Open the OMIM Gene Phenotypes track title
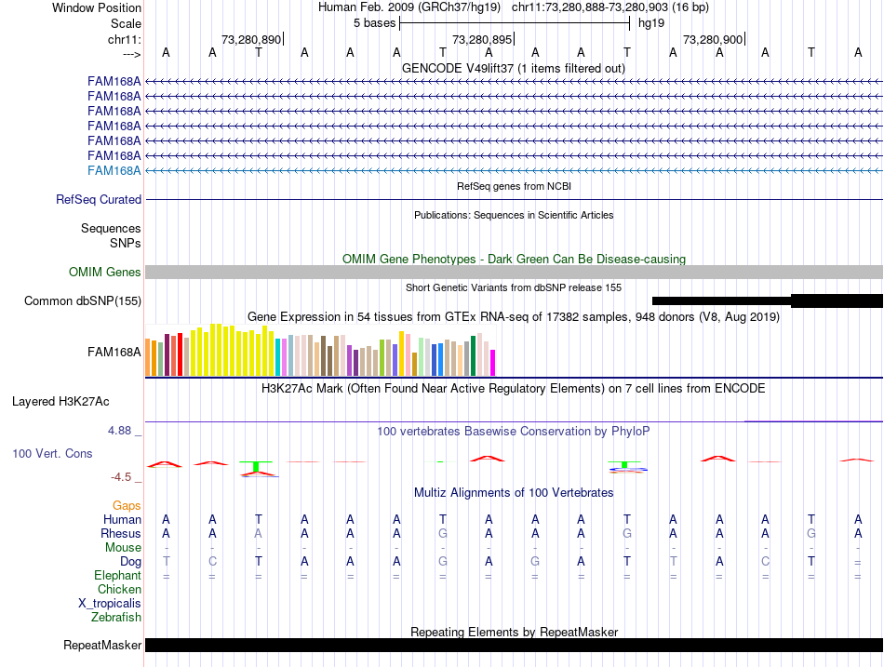 click(515, 259)
